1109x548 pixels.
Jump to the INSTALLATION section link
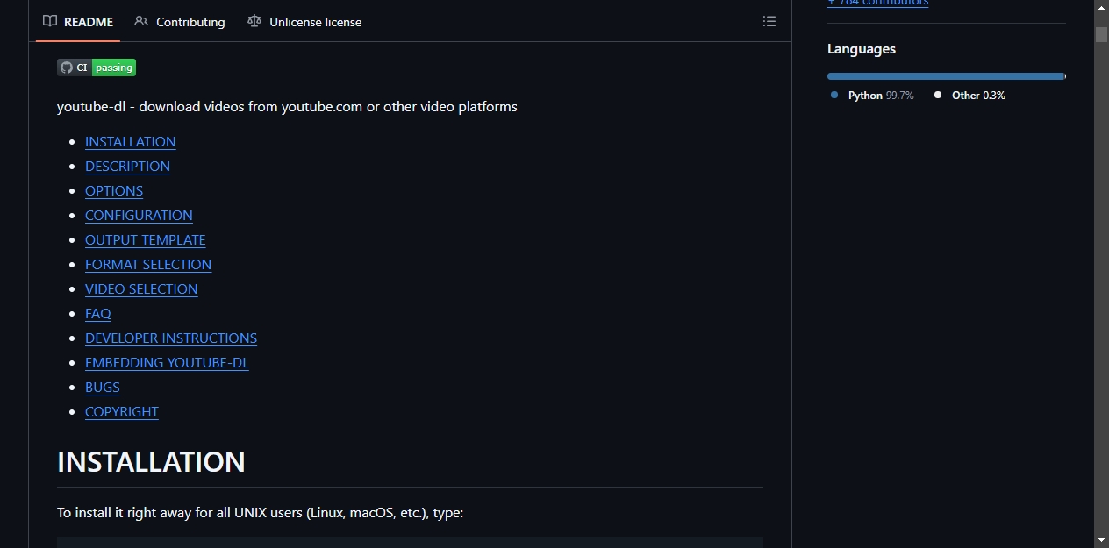point(130,142)
